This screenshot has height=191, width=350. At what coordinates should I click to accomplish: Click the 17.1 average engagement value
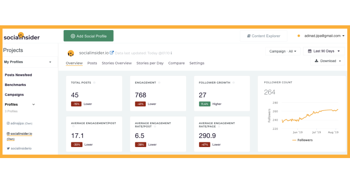click(78, 136)
